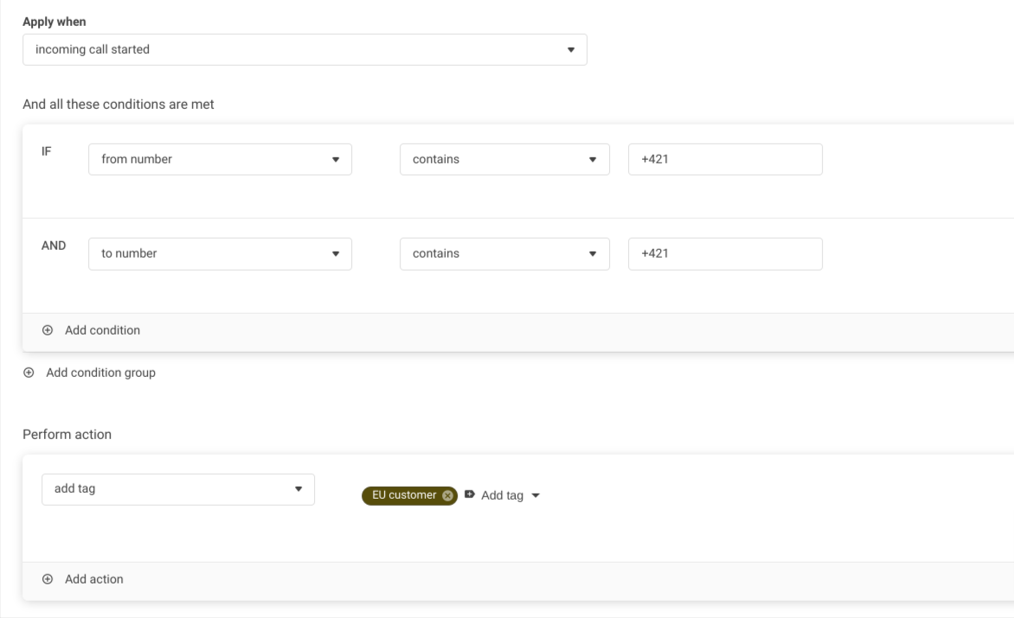The width and height of the screenshot is (1014, 618).
Task: Open the "add tag" action type dropdown
Action: point(177,489)
